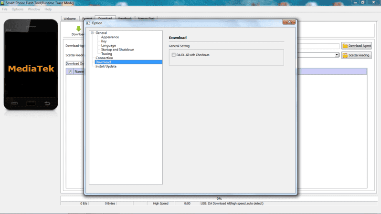The height and width of the screenshot is (214, 381).
Task: Click the MediaTek phone image
Action: (x=31, y=64)
